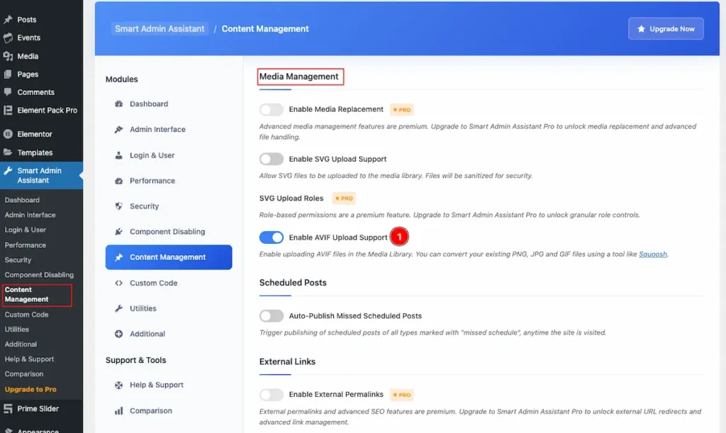The height and width of the screenshot is (433, 726).
Task: Click PRO badge next to Enable Media Replacement
Action: 402,110
